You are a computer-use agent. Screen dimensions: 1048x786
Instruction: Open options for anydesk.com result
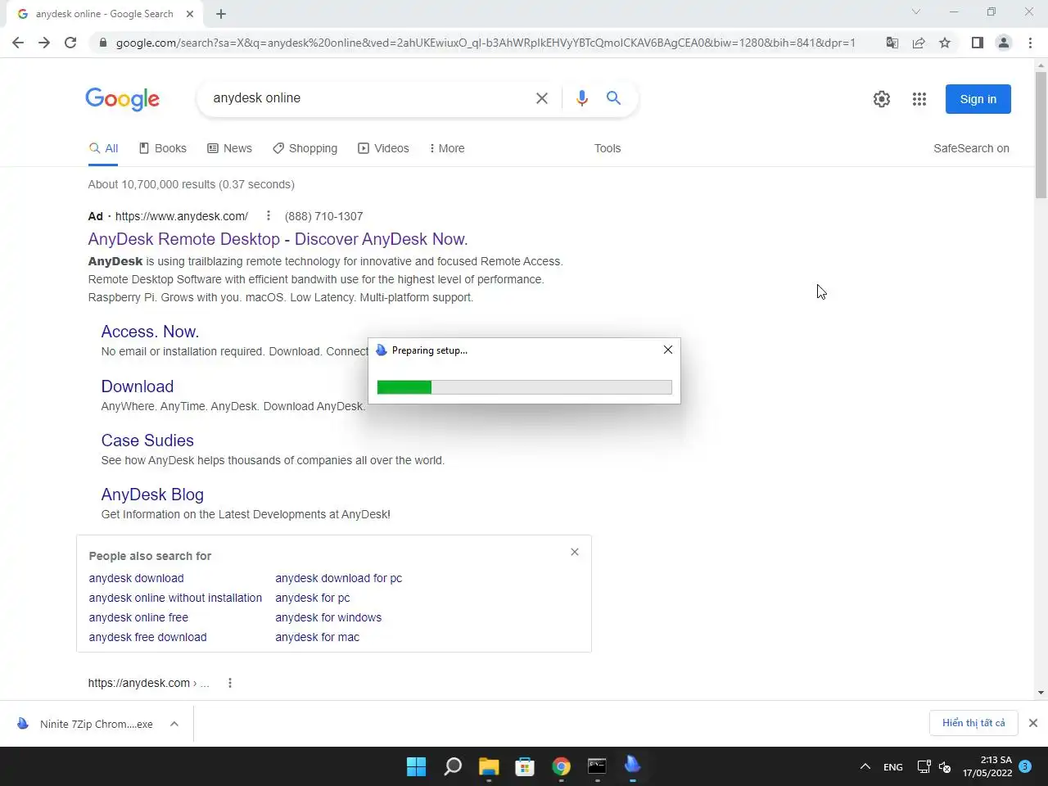pos(230,683)
